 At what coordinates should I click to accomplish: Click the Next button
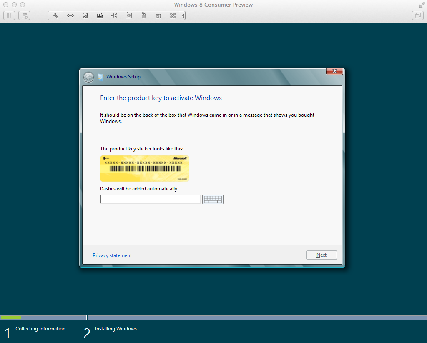click(321, 255)
